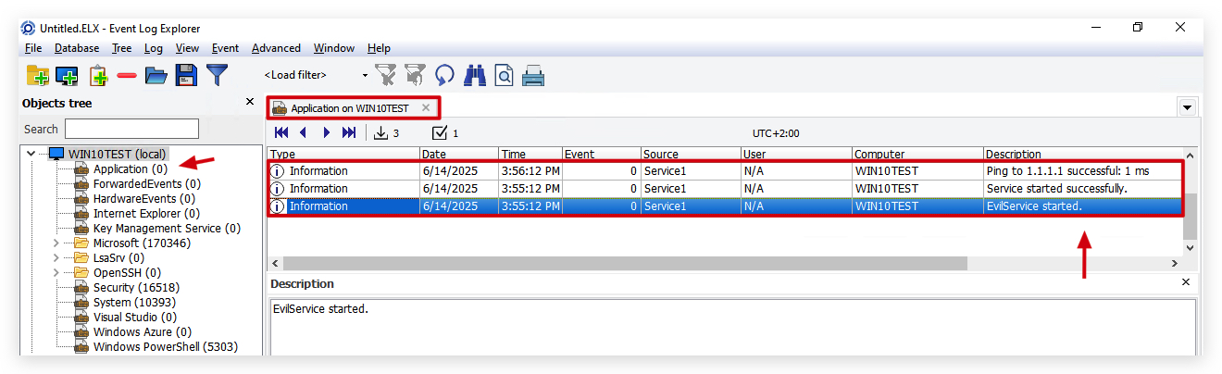Close the Application on WIN10TEST tab

click(x=426, y=107)
